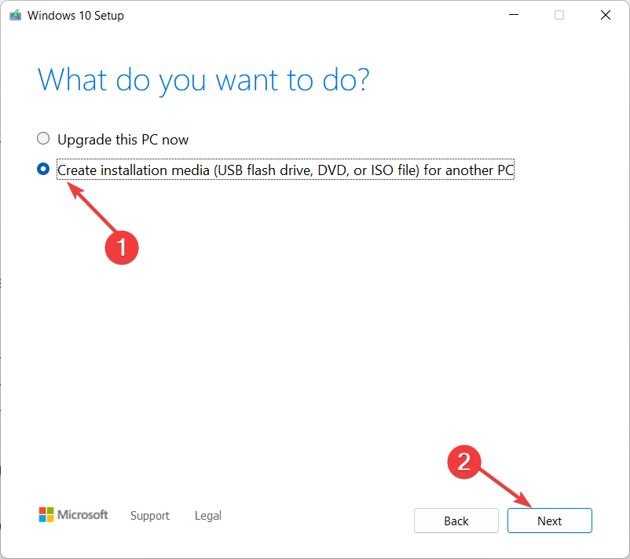Click the 'Upgrade this PC now' label text

point(123,140)
